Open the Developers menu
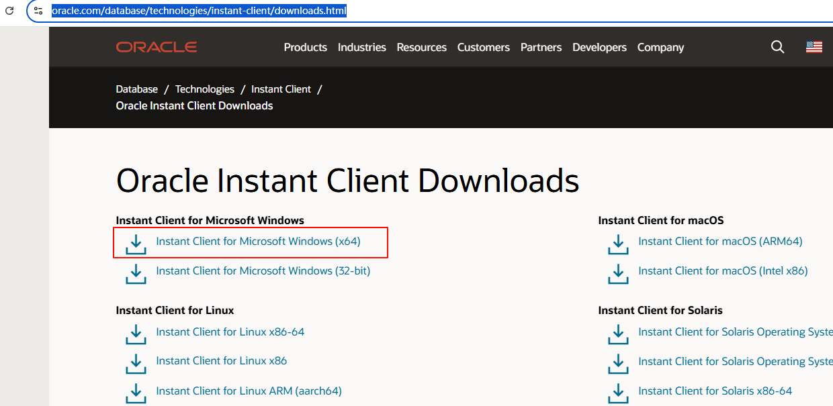The height and width of the screenshot is (406, 833). 600,47
